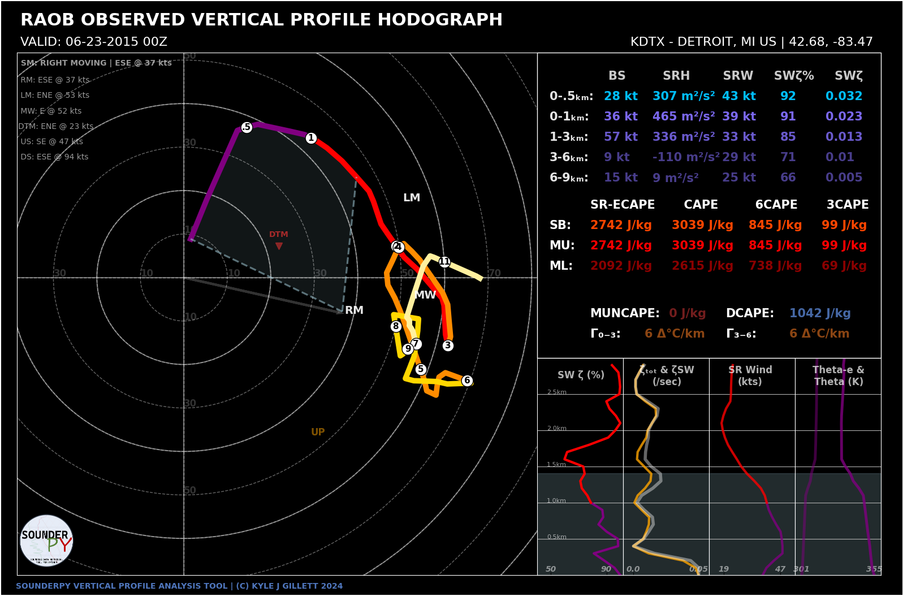Select the 'US: SE @ 47 kts' line
Viewport: 903px width, 596px height.
click(x=52, y=141)
